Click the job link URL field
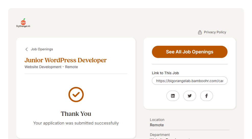 189,81
